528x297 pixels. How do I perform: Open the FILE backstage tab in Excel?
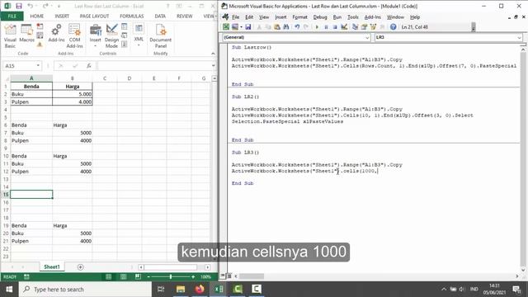coord(12,16)
